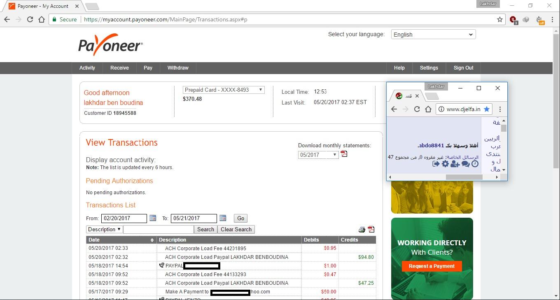Open the Settings menu
This screenshot has width=560, height=300.
(429, 68)
